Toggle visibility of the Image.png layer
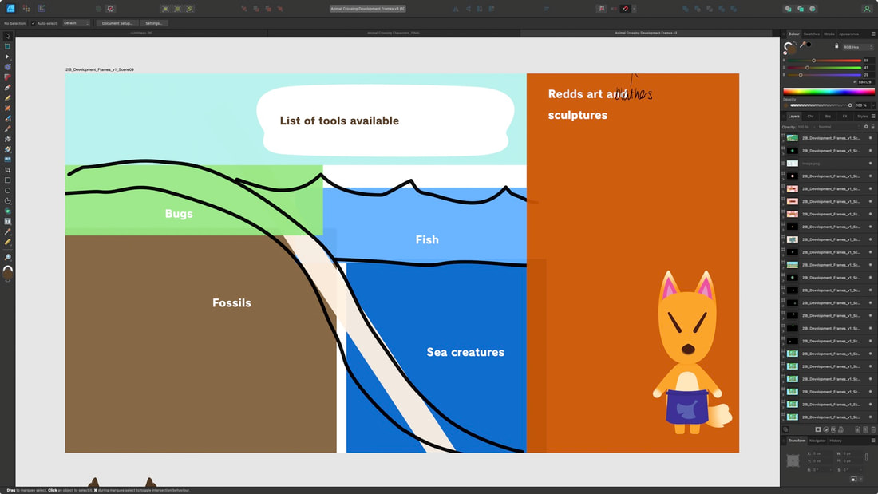This screenshot has height=494, width=878. [870, 164]
